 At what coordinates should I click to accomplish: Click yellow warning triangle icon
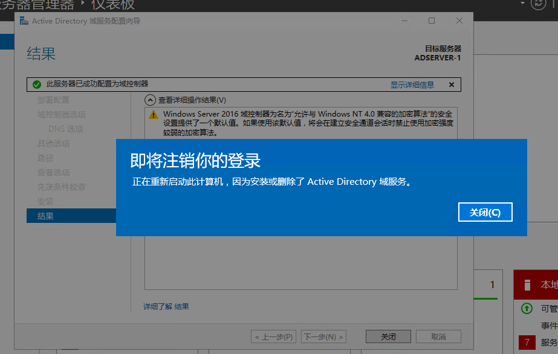[x=154, y=115]
